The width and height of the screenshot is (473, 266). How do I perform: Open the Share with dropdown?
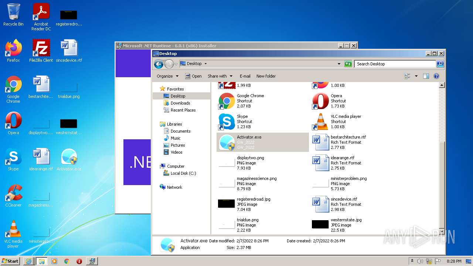(x=220, y=76)
